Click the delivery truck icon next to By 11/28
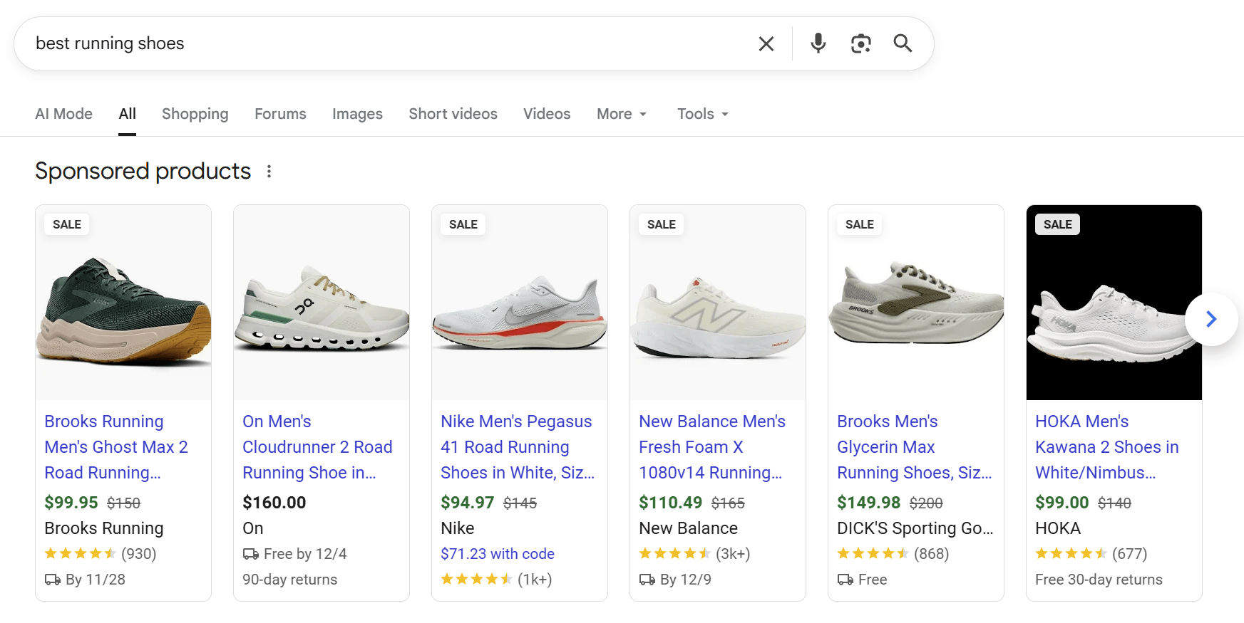 53,580
